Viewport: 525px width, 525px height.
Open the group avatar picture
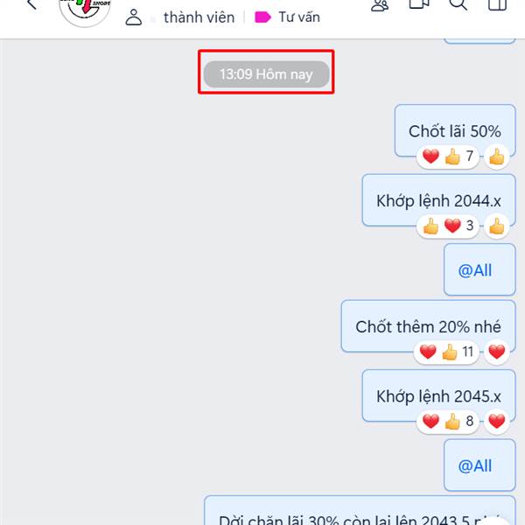coord(85,11)
